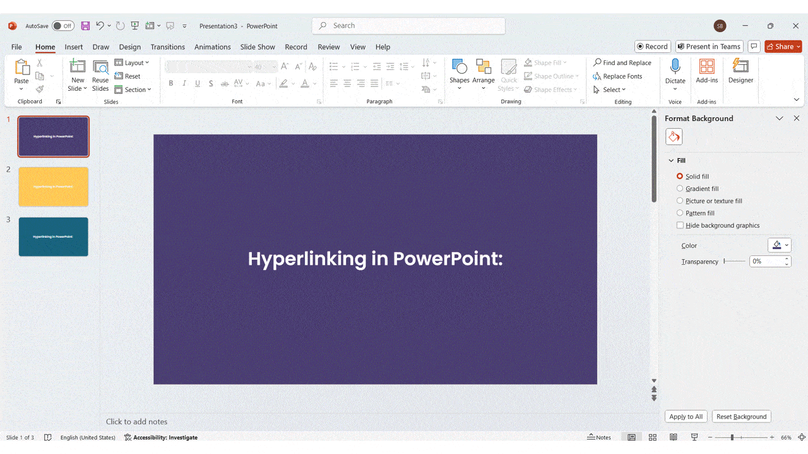Adjust the Transparency slider
The image size is (808, 454).
735,261
